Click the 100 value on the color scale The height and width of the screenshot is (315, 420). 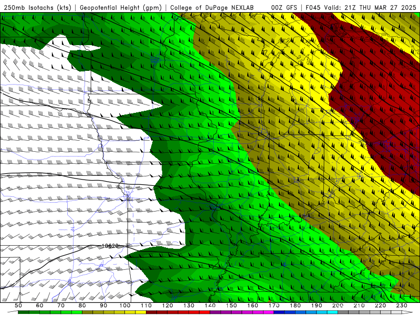(x=125, y=306)
